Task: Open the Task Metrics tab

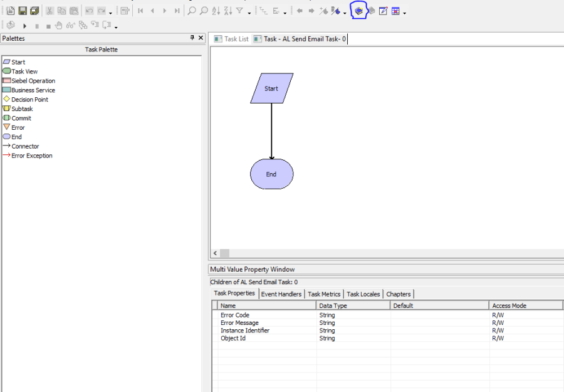Action: coord(324,294)
